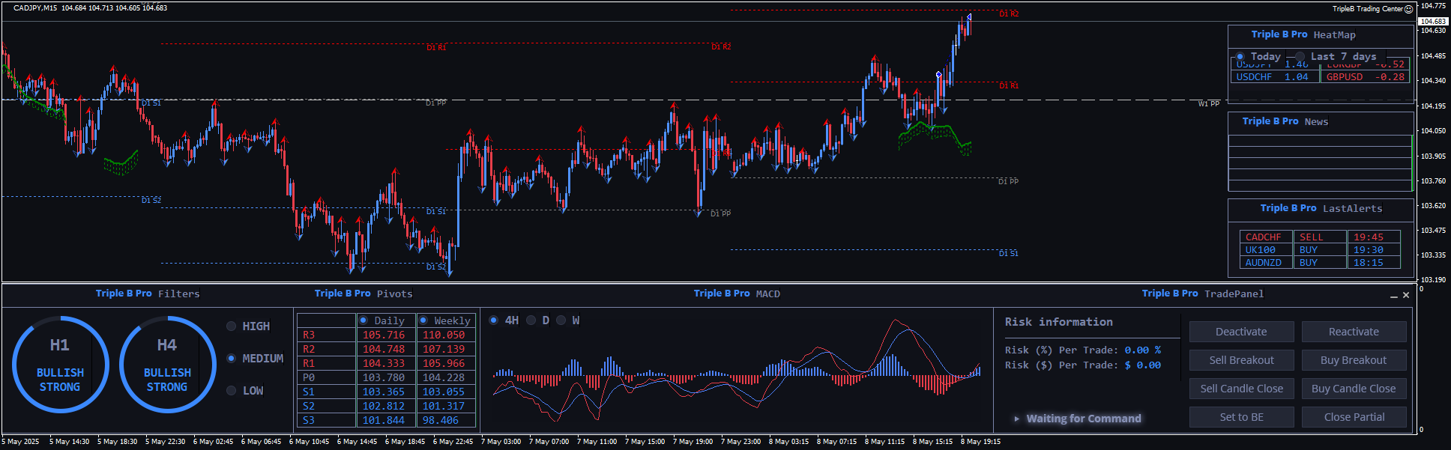Click the Deactivate button
This screenshot has height=450, width=1451.
1241,332
